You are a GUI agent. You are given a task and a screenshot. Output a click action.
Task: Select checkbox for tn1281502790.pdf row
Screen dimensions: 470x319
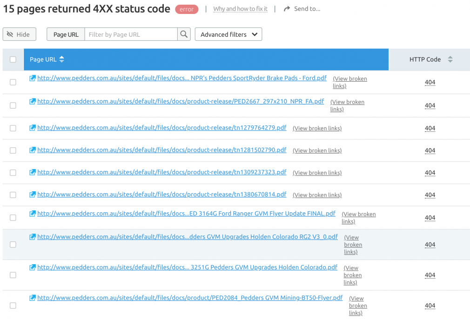click(13, 150)
